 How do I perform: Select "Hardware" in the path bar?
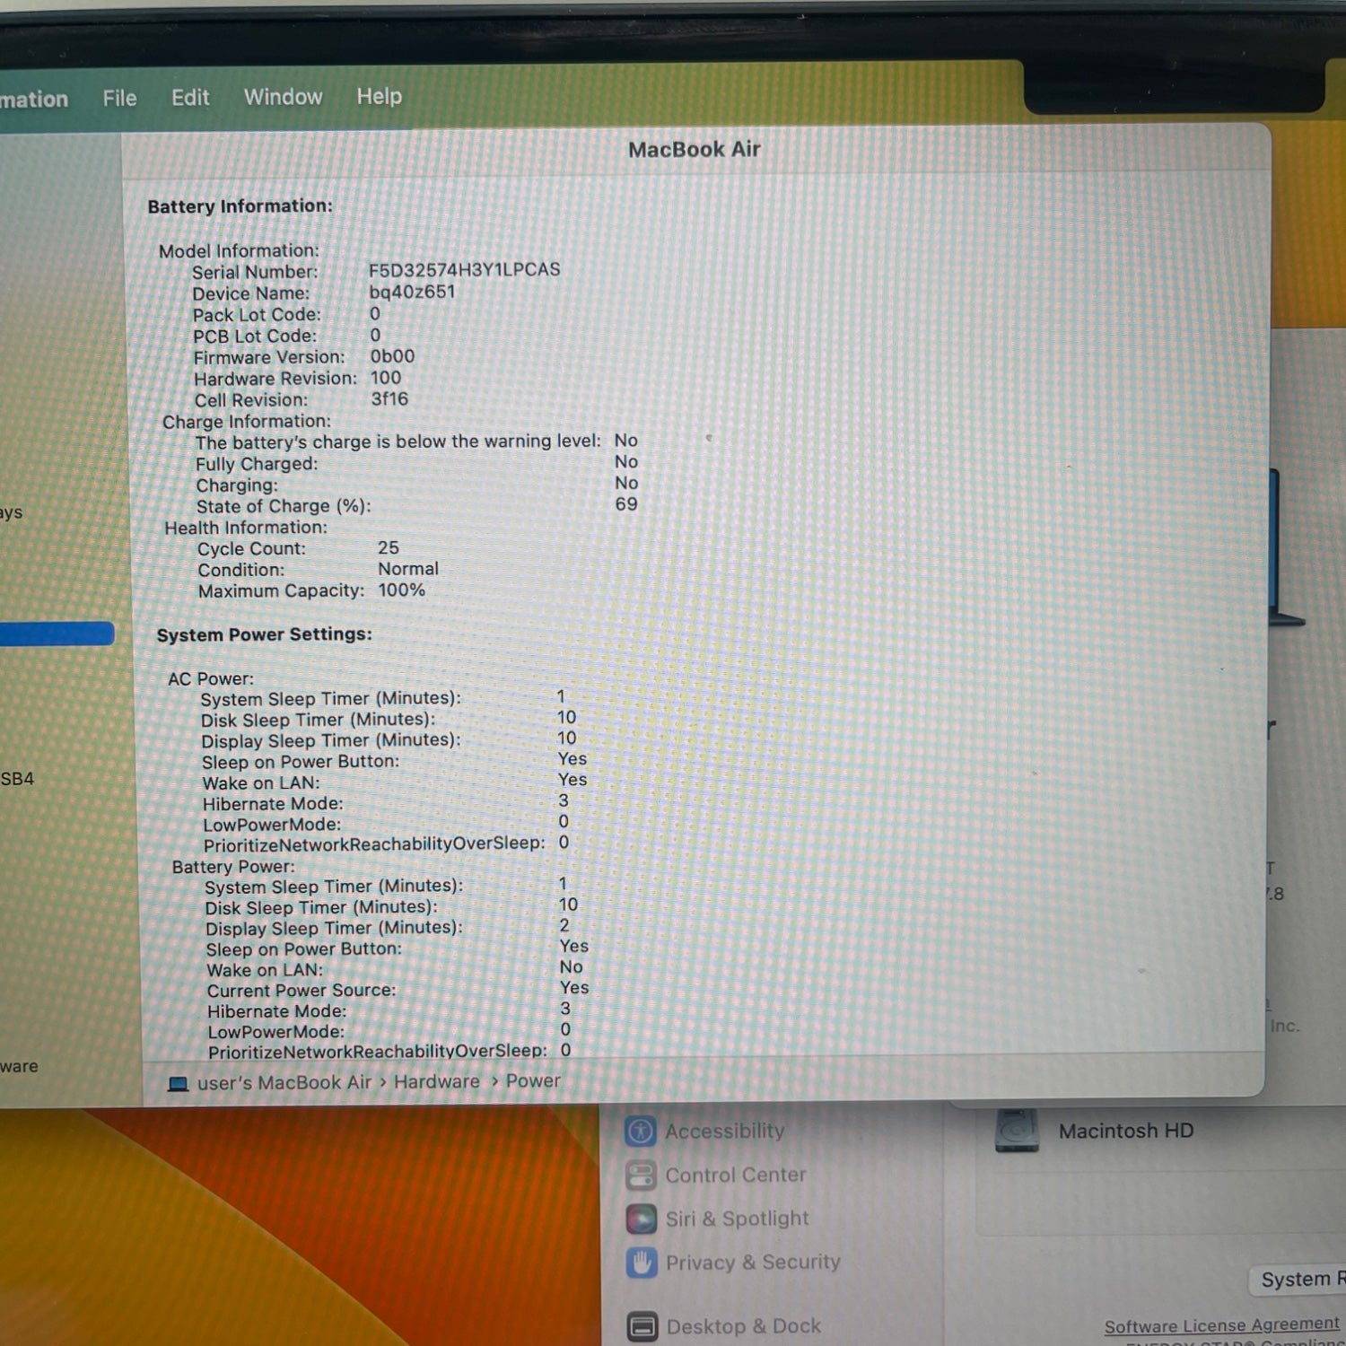point(436,1082)
